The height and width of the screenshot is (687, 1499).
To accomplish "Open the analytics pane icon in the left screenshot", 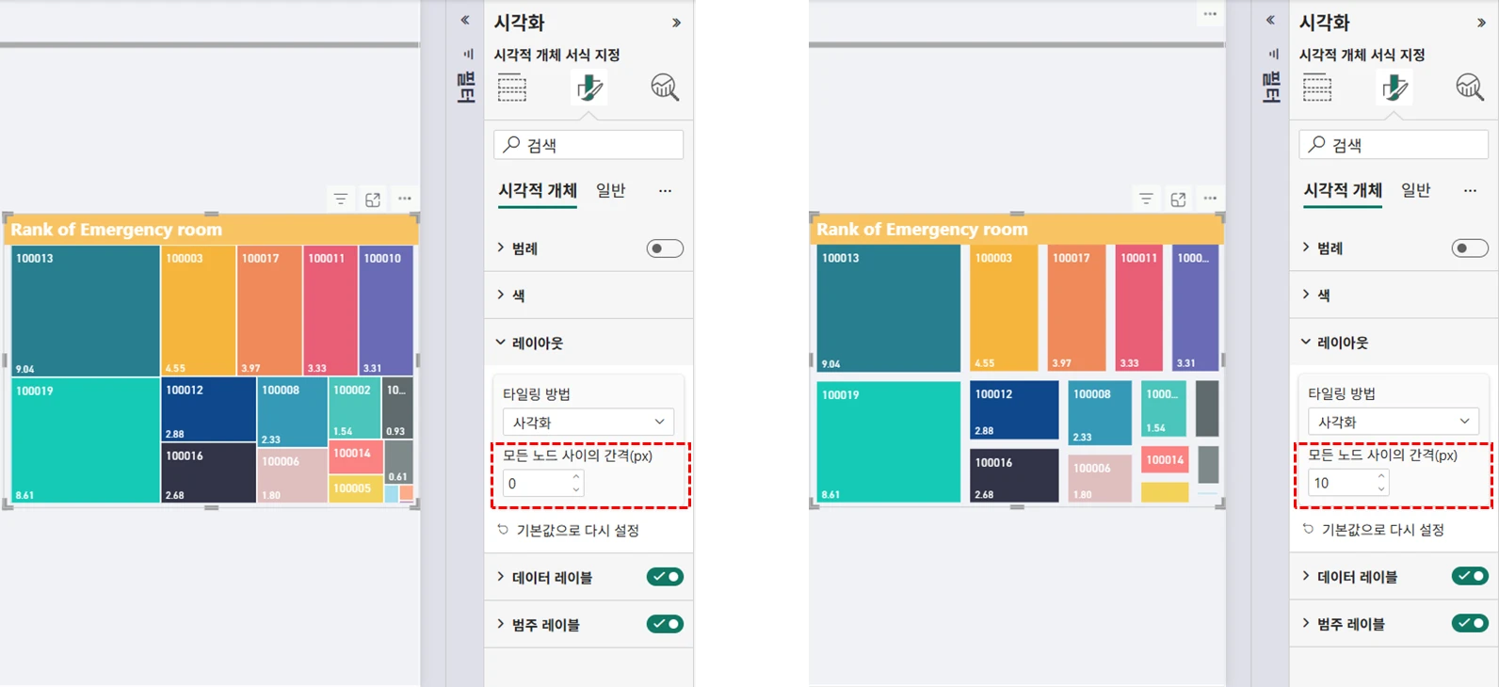I will tap(665, 88).
